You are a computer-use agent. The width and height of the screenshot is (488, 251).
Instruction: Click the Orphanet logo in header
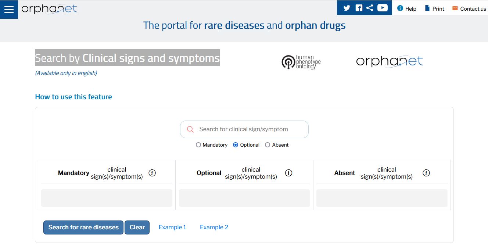[x=49, y=9]
